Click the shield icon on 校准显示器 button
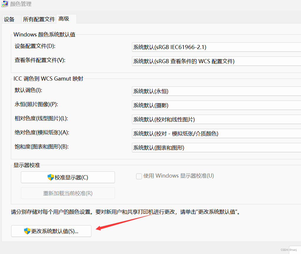Screen dimensions: 301x254 (51, 177)
